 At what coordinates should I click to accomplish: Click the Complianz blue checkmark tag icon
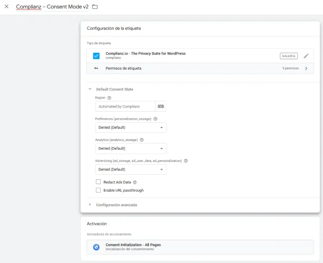96,56
